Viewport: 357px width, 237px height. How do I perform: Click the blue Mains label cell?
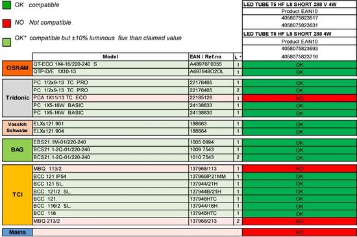click(x=18, y=232)
